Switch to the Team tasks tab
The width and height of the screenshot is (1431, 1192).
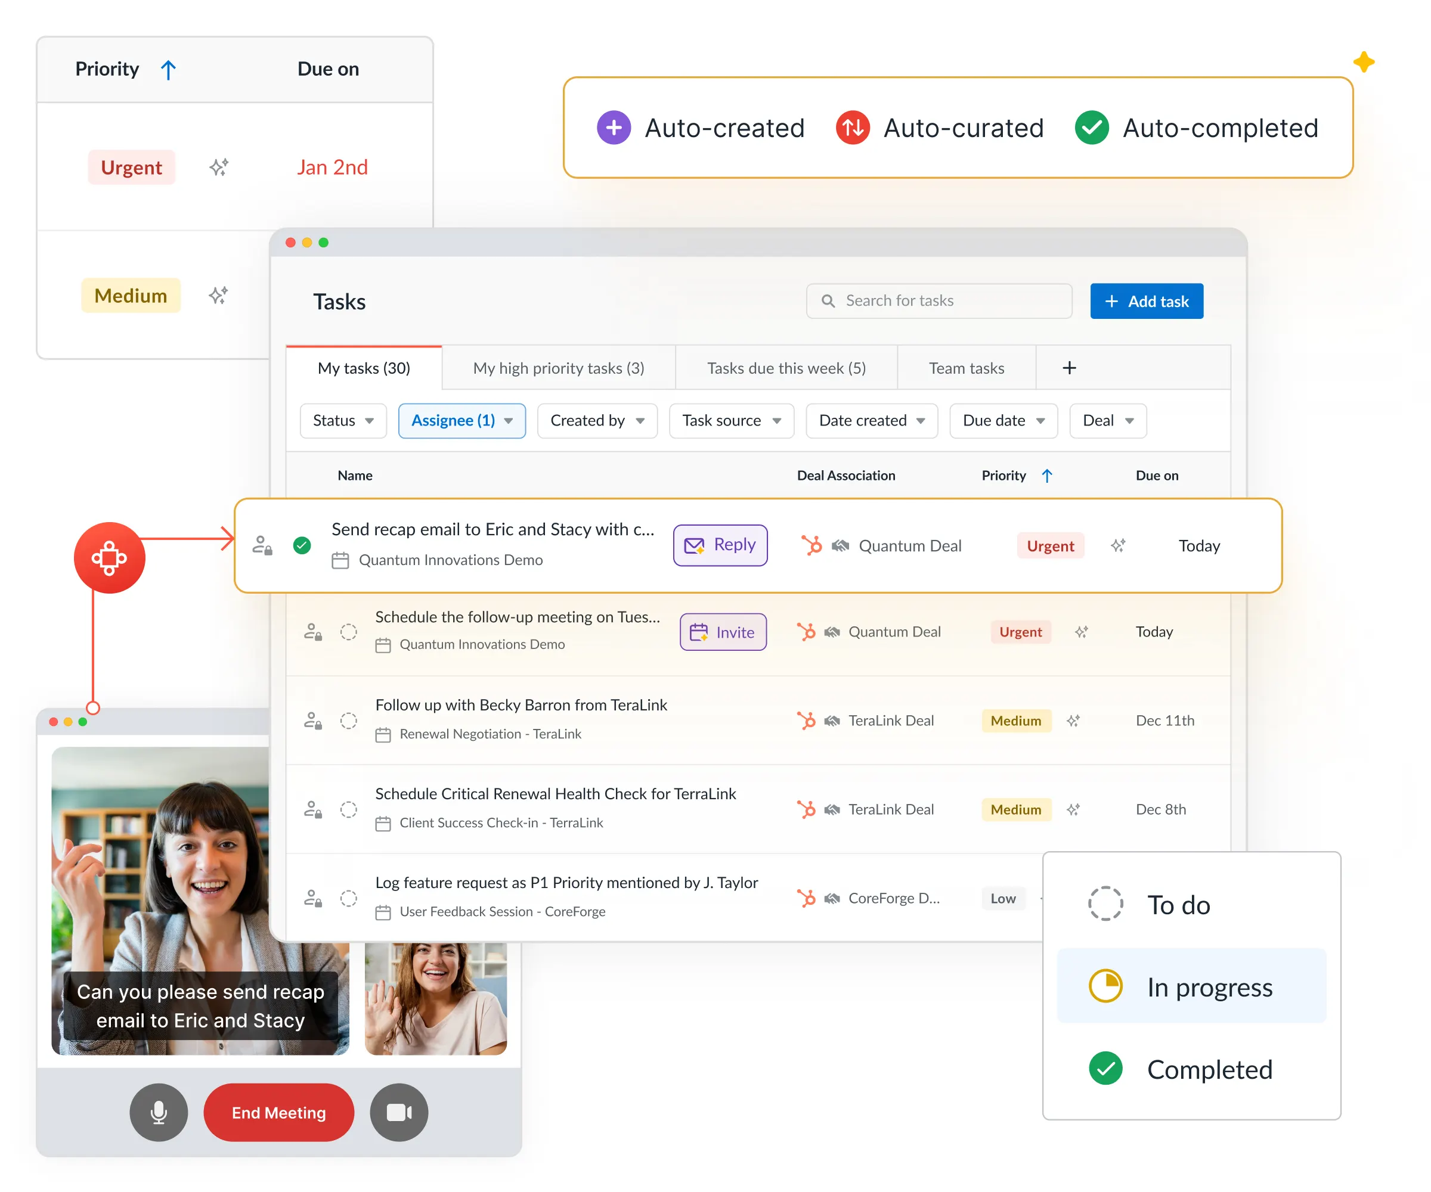pos(965,368)
